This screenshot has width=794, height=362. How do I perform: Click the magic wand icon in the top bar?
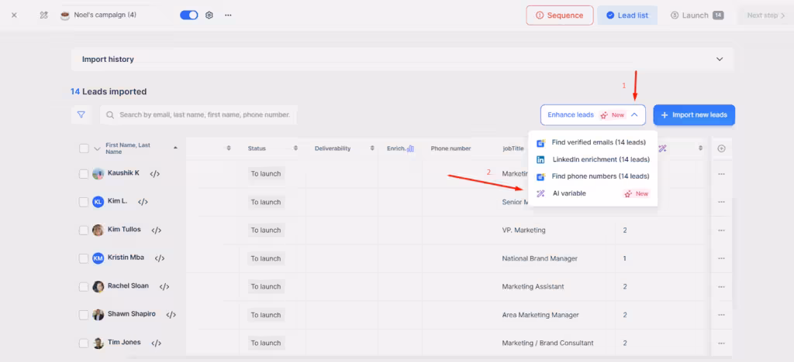44,15
